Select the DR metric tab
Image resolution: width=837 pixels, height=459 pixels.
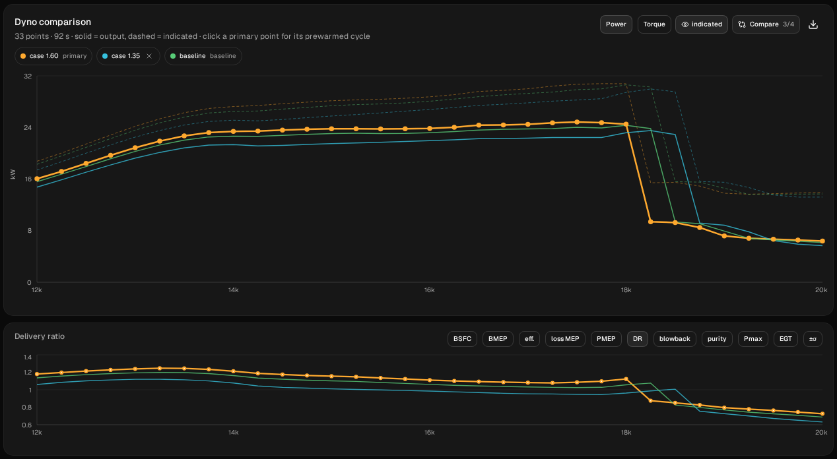(x=638, y=339)
